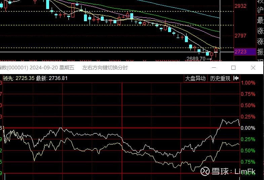264x180 pixels.
Task: Click the 2932 price axis label
Action: click(x=240, y=6)
